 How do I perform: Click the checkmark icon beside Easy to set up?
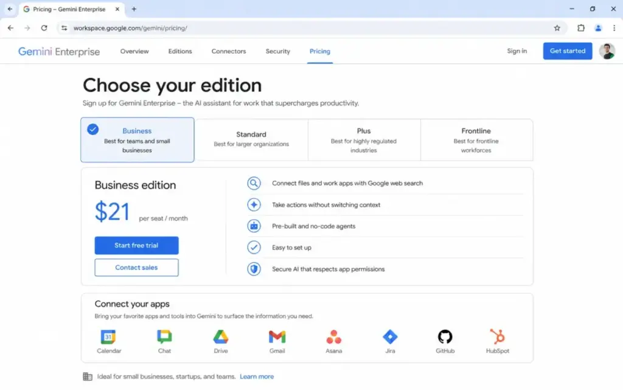(x=254, y=248)
